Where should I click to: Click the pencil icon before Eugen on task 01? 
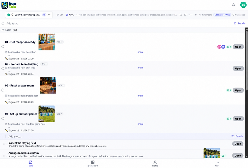coord(6,59)
